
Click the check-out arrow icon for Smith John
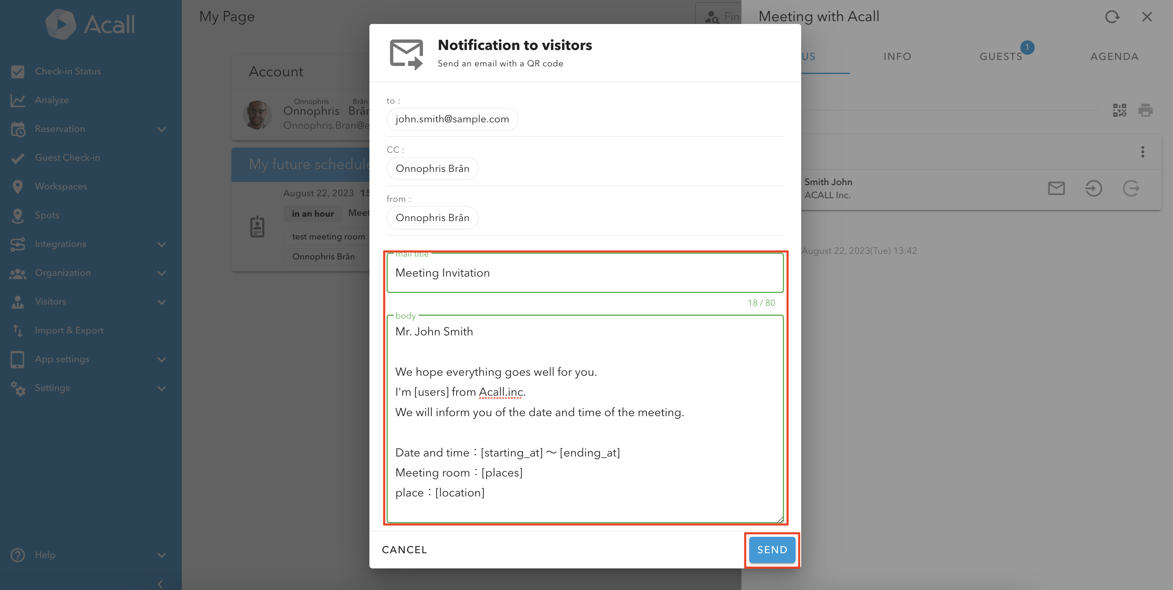point(1131,188)
